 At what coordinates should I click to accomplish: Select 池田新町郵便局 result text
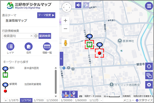tap(33, 84)
